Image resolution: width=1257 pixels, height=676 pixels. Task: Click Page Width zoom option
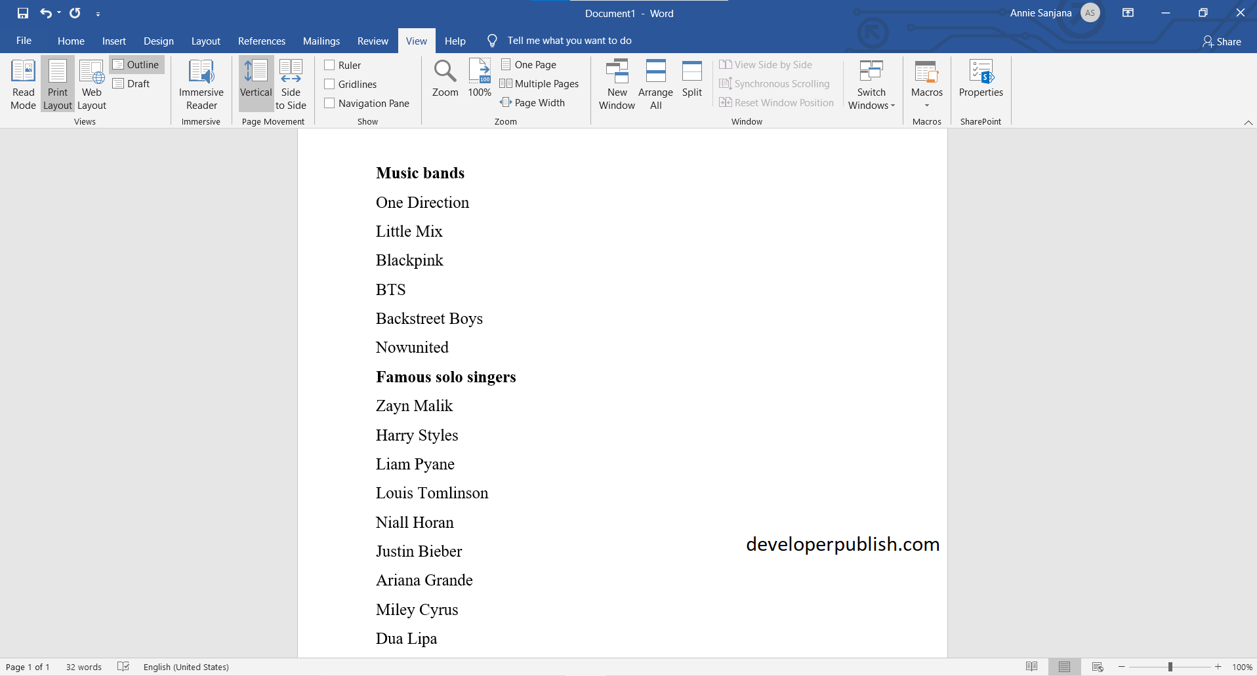pos(533,102)
